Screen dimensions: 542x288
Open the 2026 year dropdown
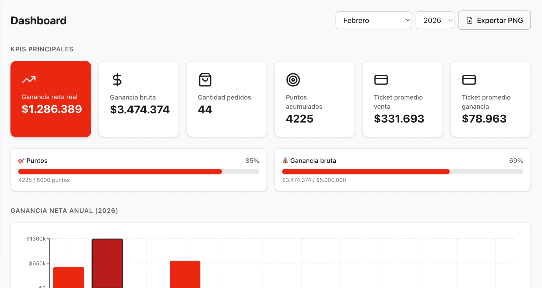coord(435,20)
